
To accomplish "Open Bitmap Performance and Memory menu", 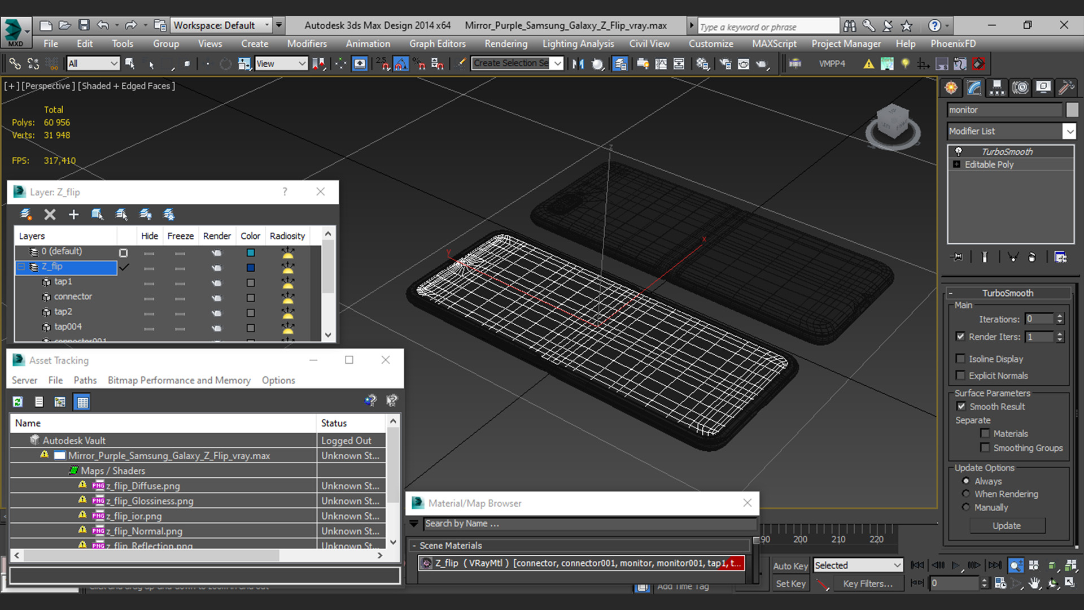I will (x=179, y=380).
